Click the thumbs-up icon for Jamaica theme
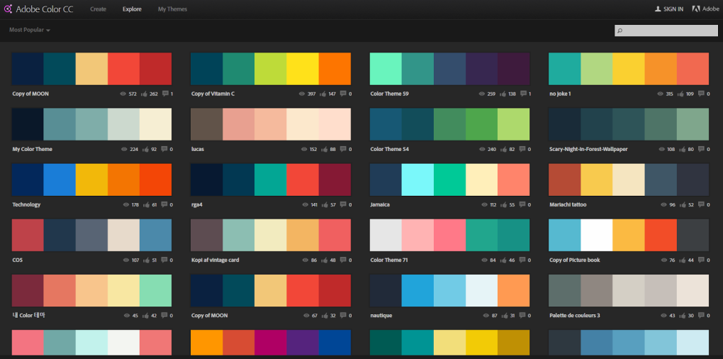 [504, 204]
